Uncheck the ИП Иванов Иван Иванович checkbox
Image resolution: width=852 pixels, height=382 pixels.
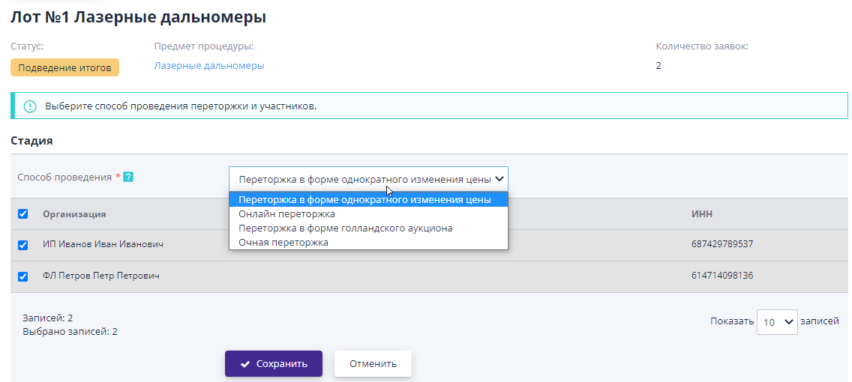pos(22,245)
